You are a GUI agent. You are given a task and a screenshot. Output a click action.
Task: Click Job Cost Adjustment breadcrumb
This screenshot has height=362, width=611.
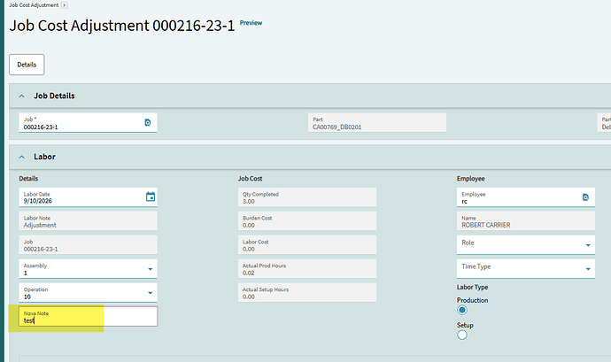(x=34, y=5)
